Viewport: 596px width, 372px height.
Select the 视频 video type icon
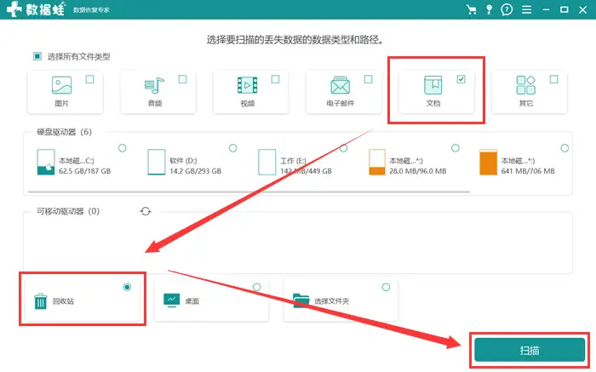coord(248,85)
